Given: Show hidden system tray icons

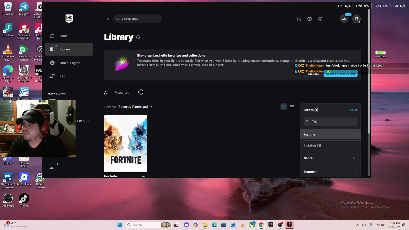Looking at the screenshot, I should click(x=357, y=225).
